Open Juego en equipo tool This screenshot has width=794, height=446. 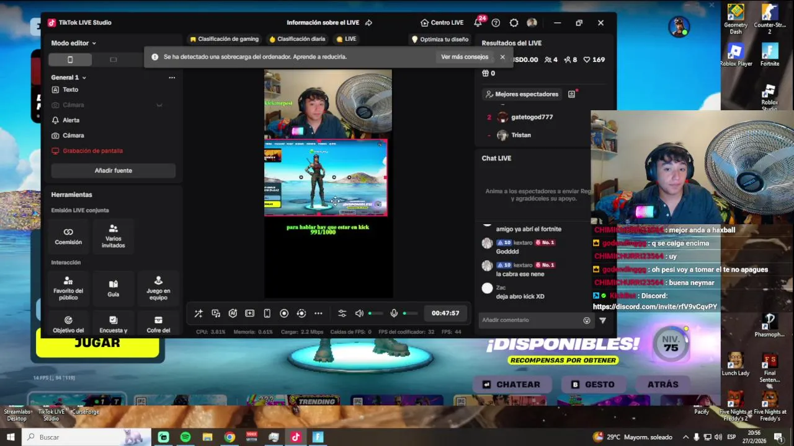tap(158, 288)
